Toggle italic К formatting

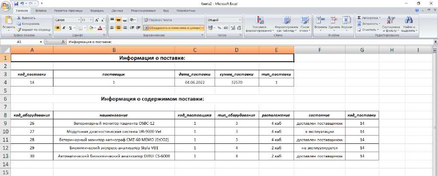coord(64,28)
